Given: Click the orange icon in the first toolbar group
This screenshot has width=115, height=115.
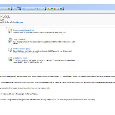Looking at the screenshot, I should [x=9, y=9].
